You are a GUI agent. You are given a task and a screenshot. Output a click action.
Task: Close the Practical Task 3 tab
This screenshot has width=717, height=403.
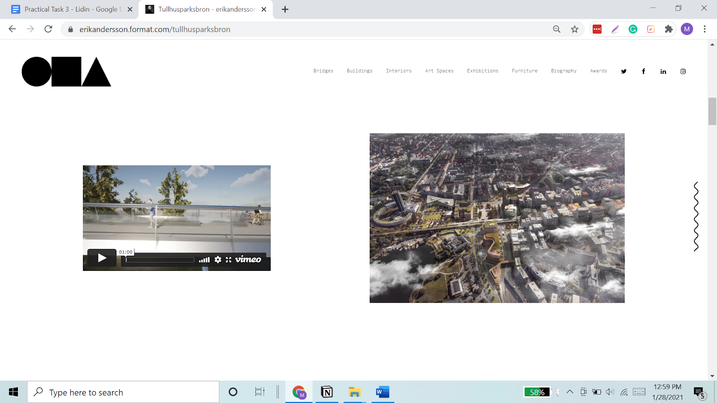point(130,9)
